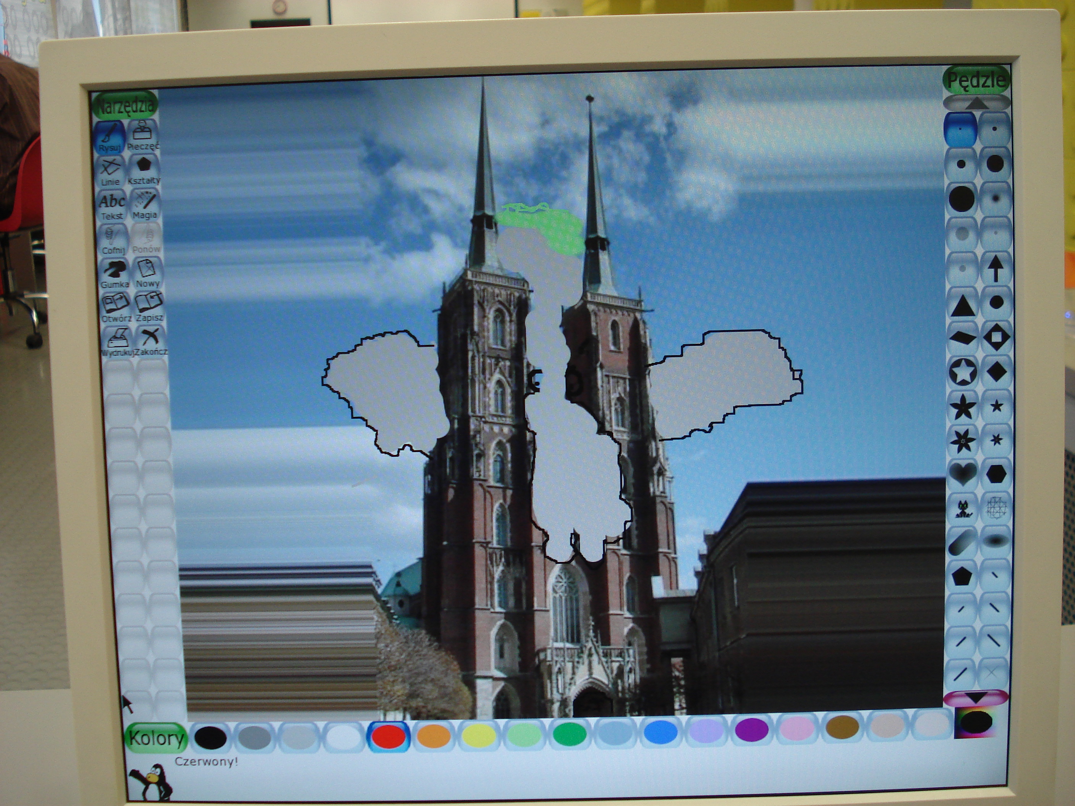Pick the purple color swatch
This screenshot has height=806, width=1075.
click(x=751, y=730)
